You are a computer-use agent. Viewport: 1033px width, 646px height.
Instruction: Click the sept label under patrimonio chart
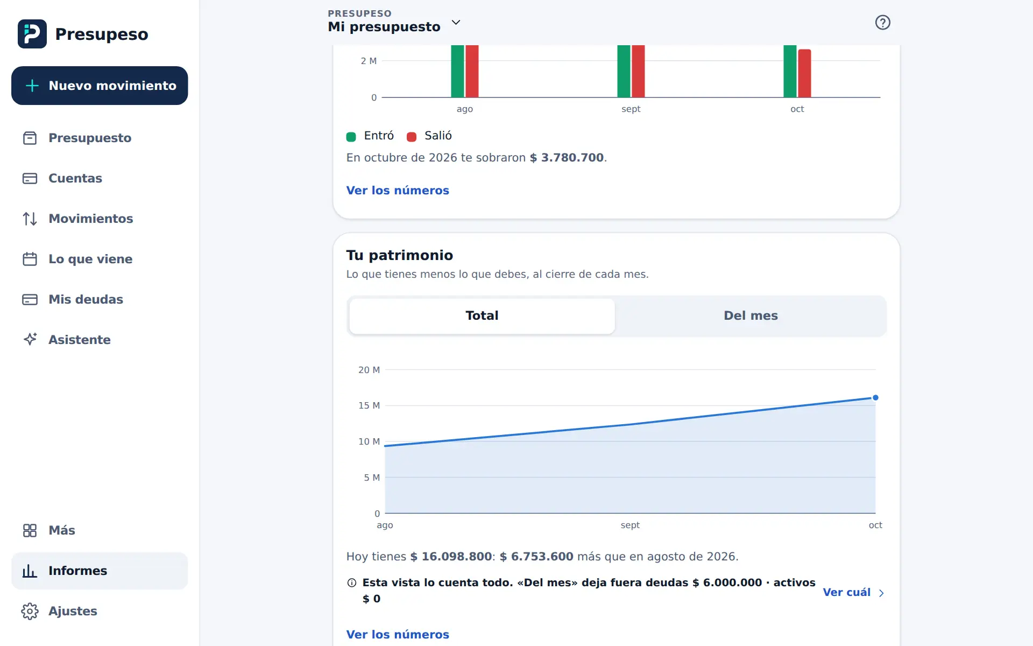pos(630,525)
